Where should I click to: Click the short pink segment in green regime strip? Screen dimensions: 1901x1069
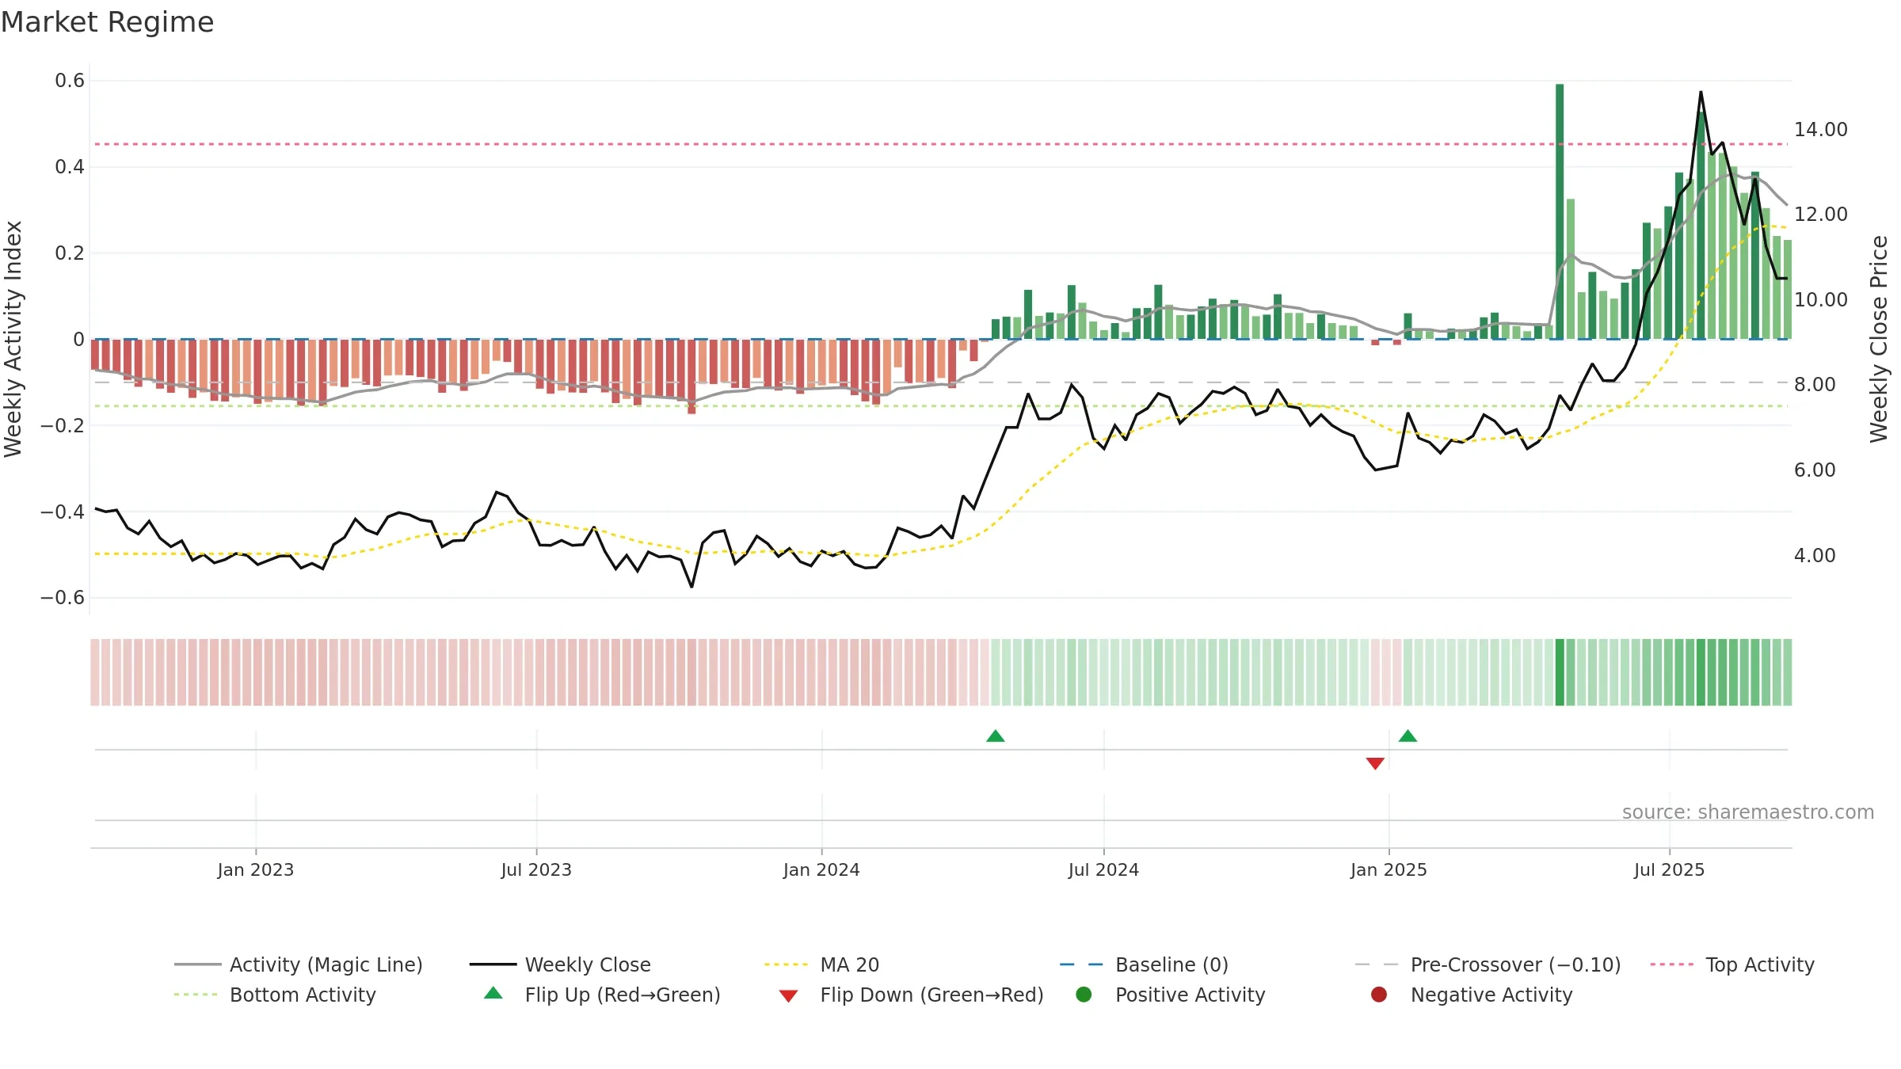[1386, 672]
